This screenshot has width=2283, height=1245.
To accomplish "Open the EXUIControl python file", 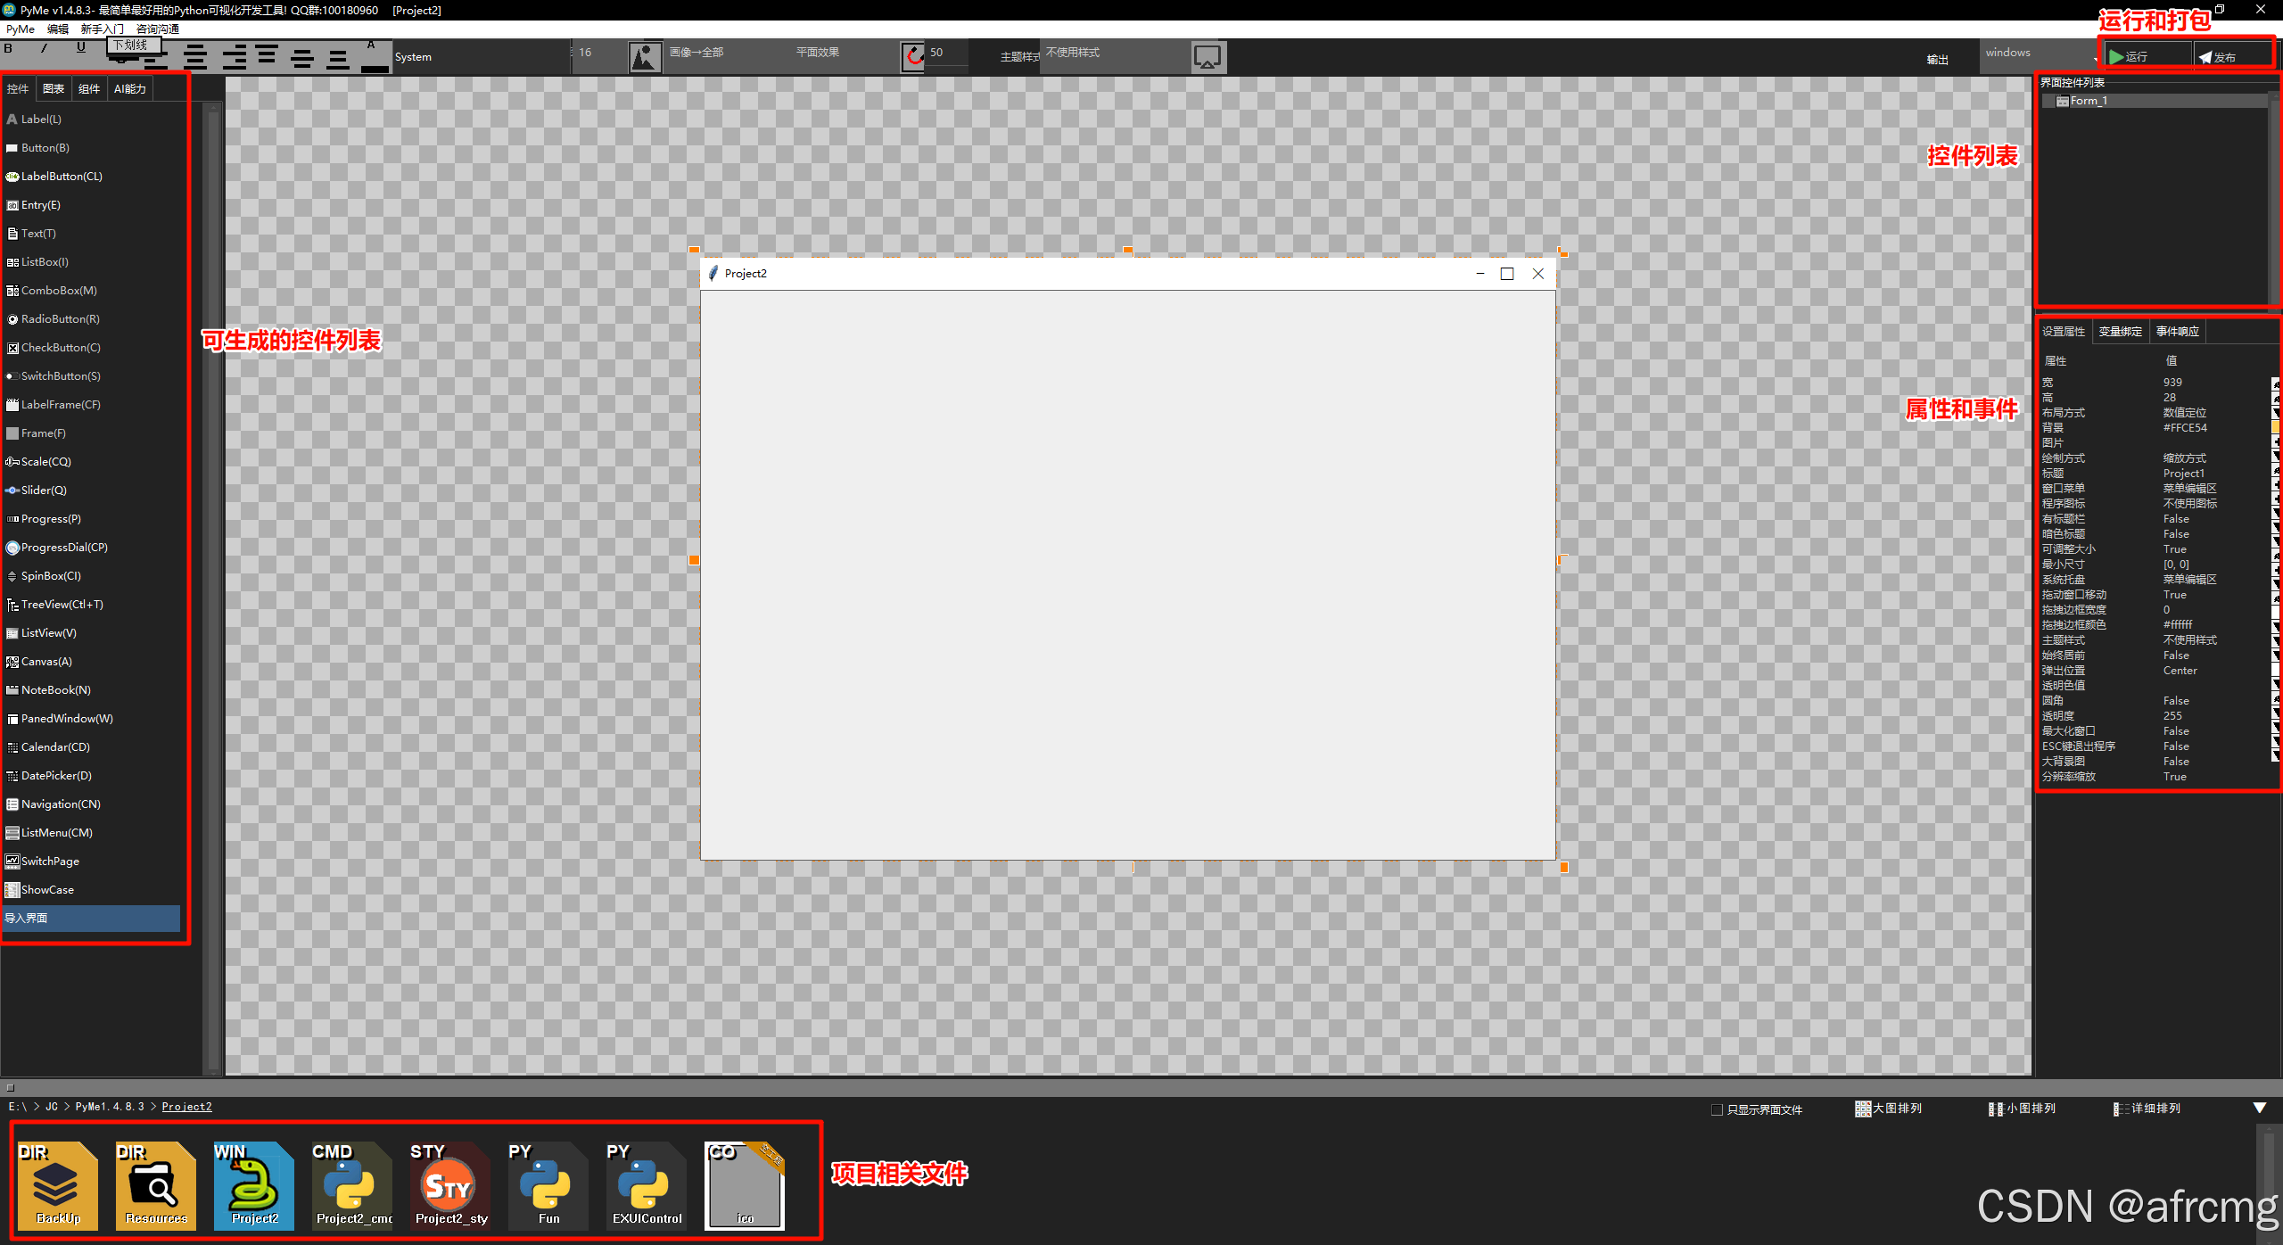I will (x=647, y=1186).
